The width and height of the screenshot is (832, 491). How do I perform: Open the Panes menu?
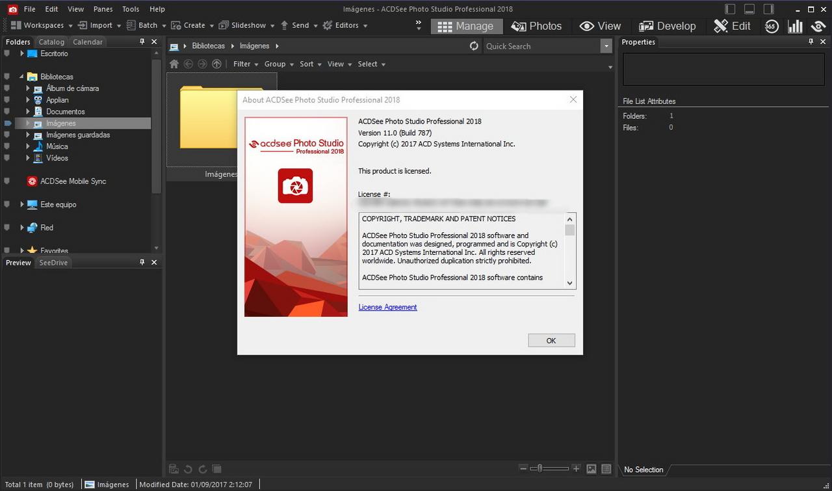[103, 9]
